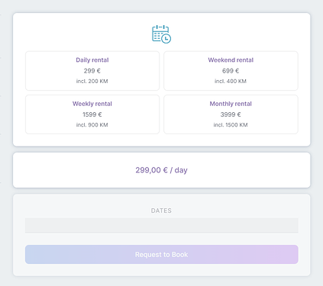Click the Request to Book button
The image size is (323, 286).
[x=162, y=254]
